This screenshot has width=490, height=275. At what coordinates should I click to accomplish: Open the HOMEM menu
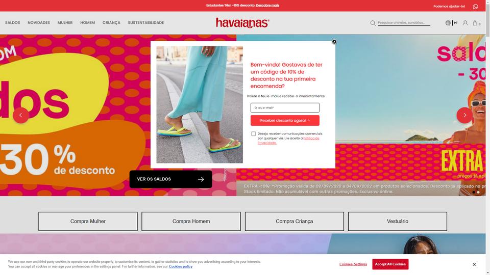[x=87, y=23]
